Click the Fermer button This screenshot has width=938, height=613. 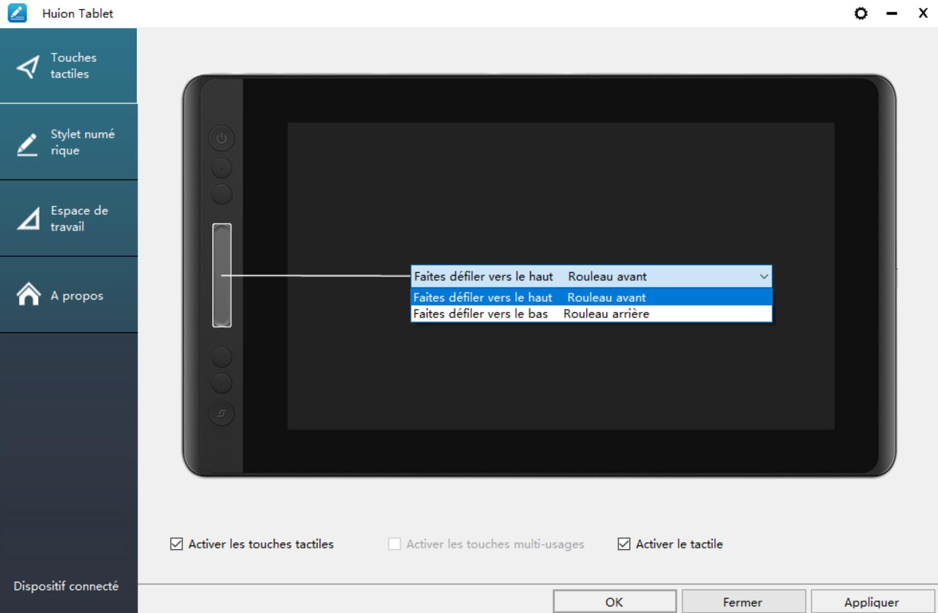click(743, 602)
